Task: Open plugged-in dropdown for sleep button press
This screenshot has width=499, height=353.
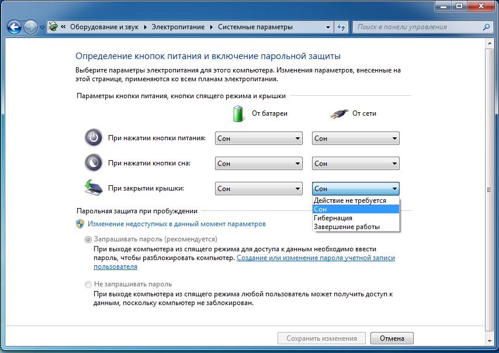Action: click(356, 164)
